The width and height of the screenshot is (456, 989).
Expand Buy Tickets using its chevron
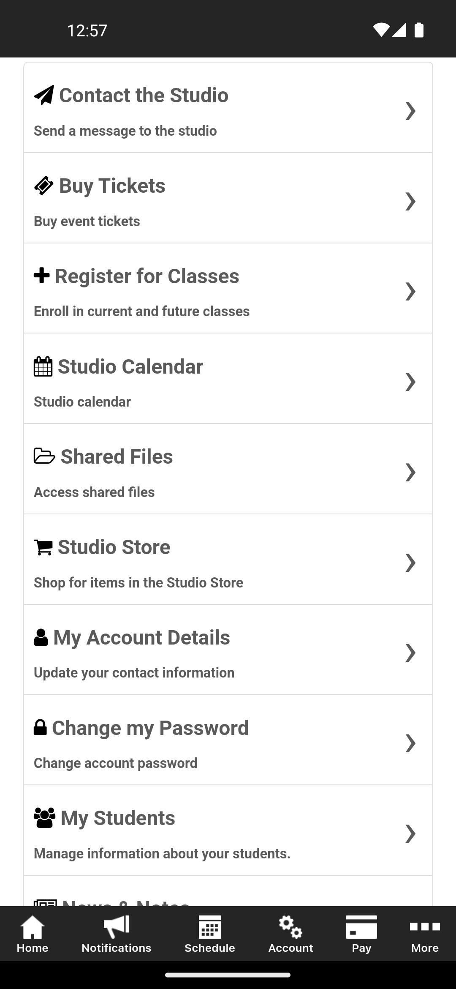click(410, 201)
